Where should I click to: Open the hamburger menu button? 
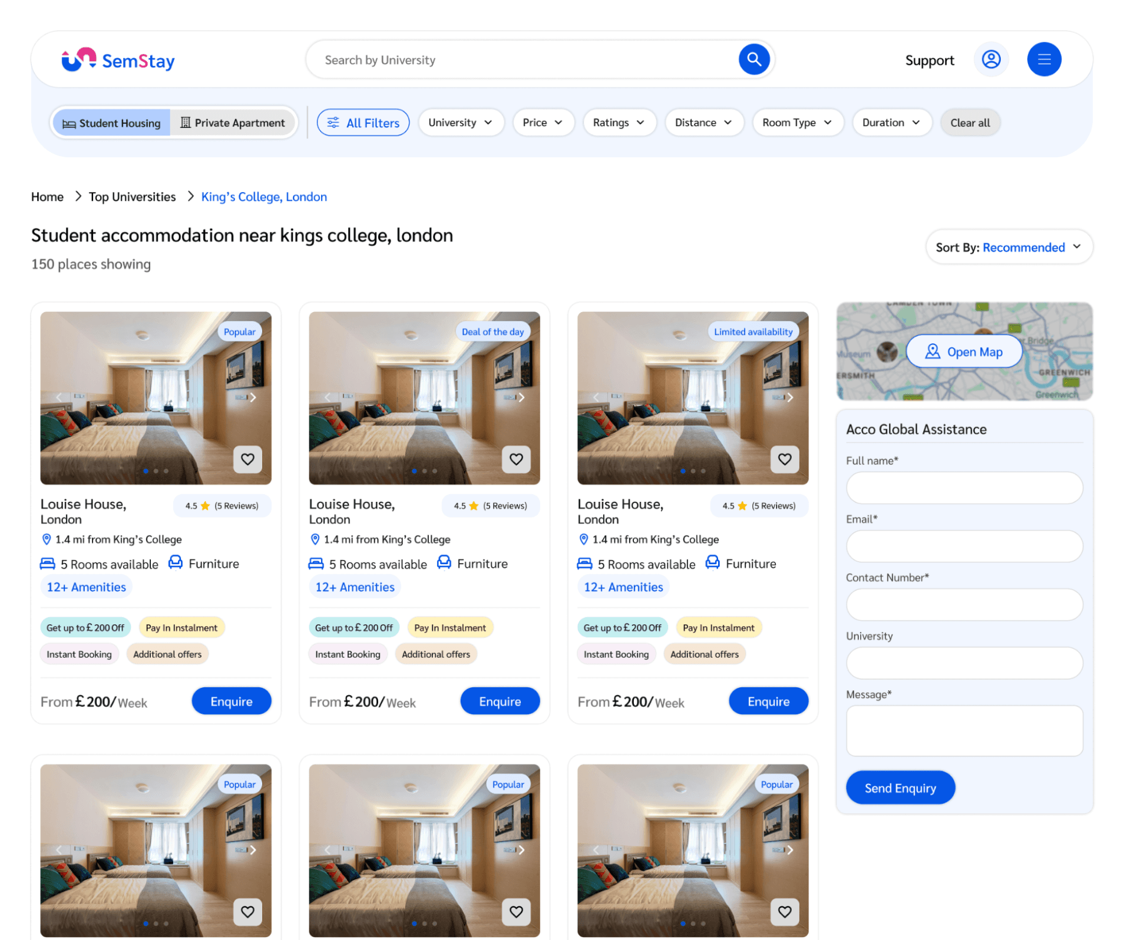[x=1043, y=59]
